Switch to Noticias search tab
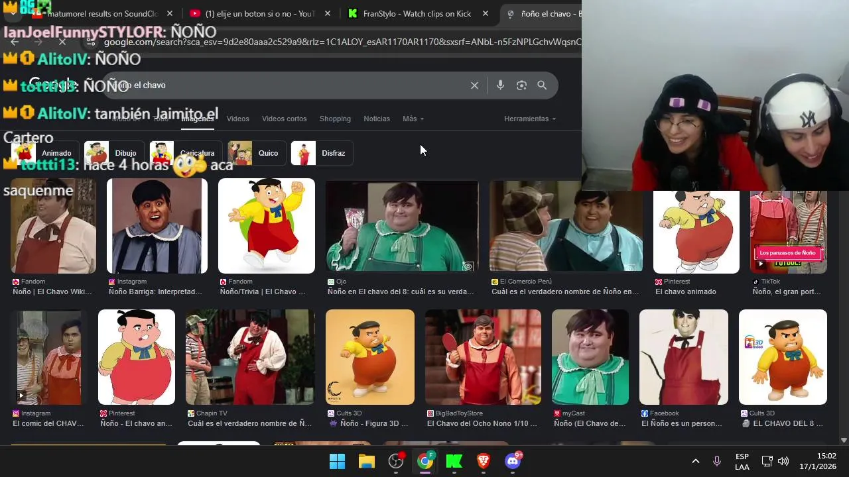The image size is (849, 477). tap(377, 119)
